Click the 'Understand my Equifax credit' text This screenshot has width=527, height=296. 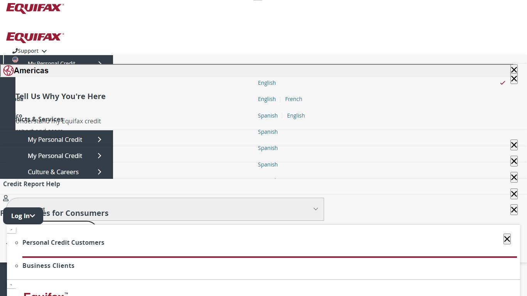tap(58, 121)
